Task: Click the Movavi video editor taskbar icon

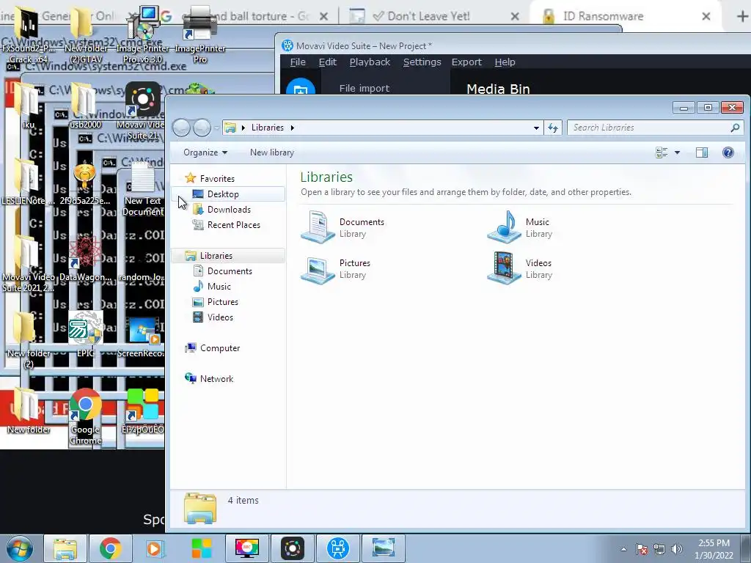Action: point(337,548)
